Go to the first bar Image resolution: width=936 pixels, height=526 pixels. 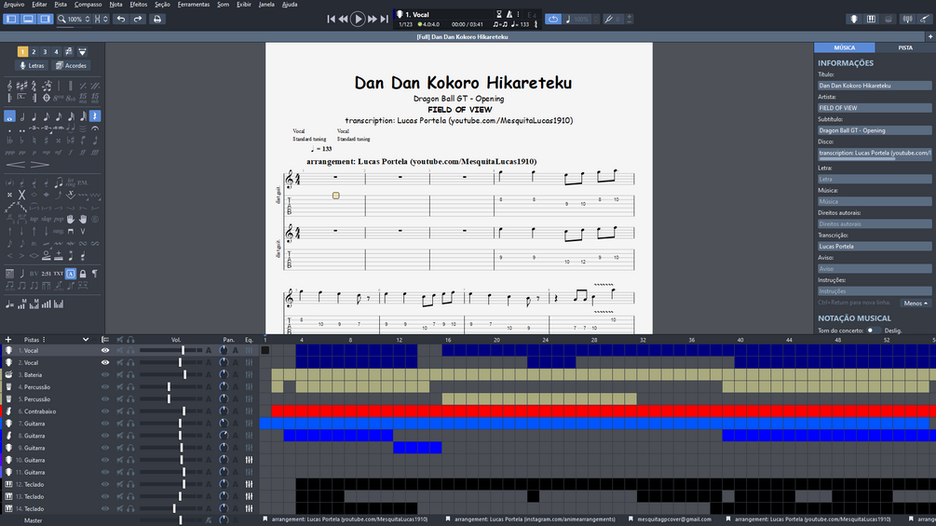tap(331, 19)
